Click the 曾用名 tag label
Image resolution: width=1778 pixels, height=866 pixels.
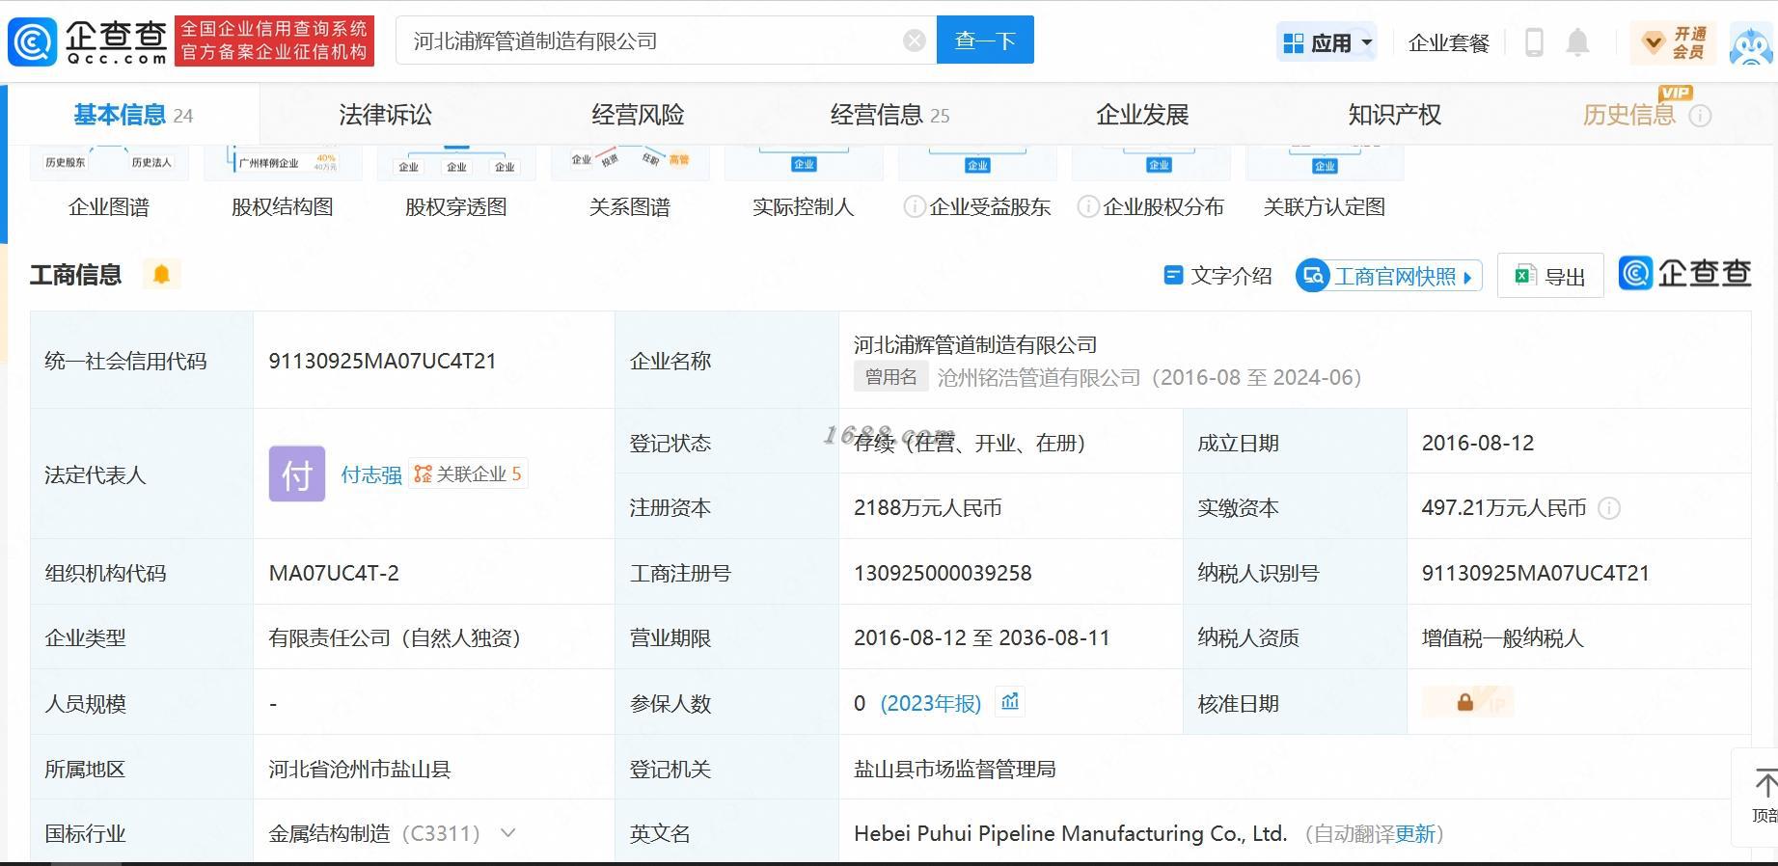click(x=890, y=377)
